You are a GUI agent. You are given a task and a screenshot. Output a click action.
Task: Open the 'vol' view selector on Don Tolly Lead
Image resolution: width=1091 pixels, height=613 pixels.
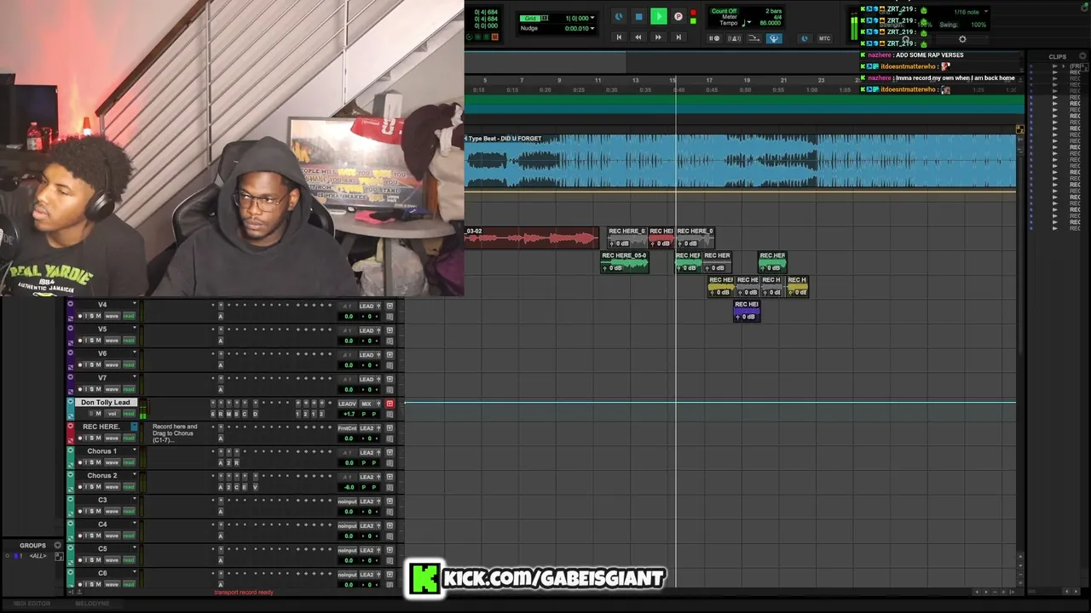112,414
